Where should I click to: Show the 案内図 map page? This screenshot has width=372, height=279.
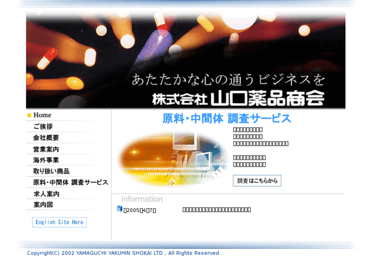(43, 205)
